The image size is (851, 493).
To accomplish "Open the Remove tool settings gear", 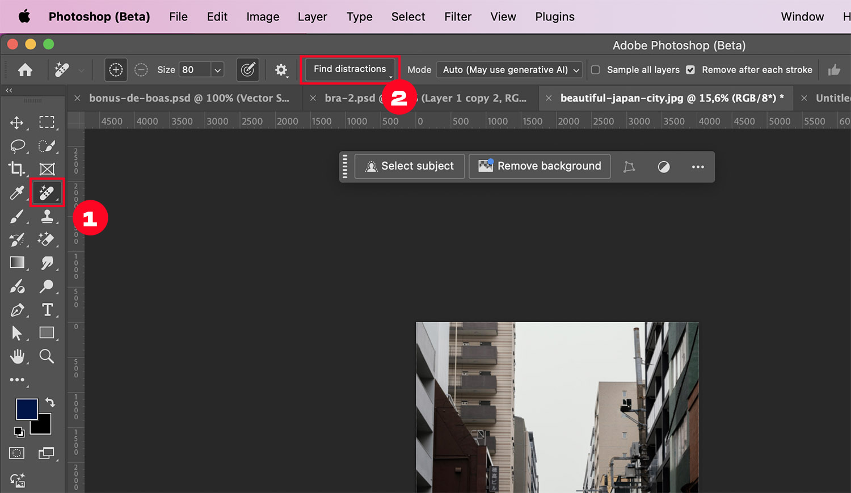I will point(281,70).
